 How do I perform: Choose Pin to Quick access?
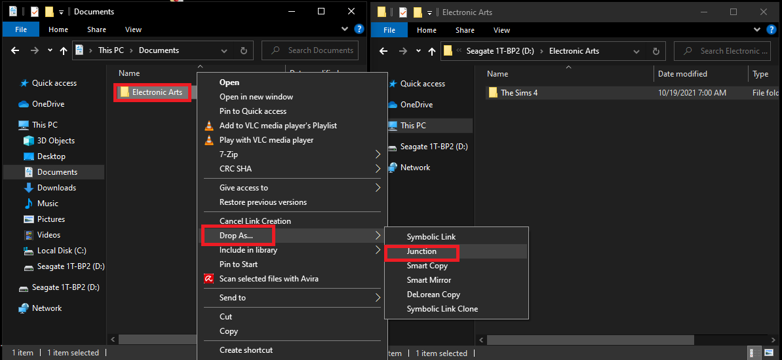click(253, 111)
